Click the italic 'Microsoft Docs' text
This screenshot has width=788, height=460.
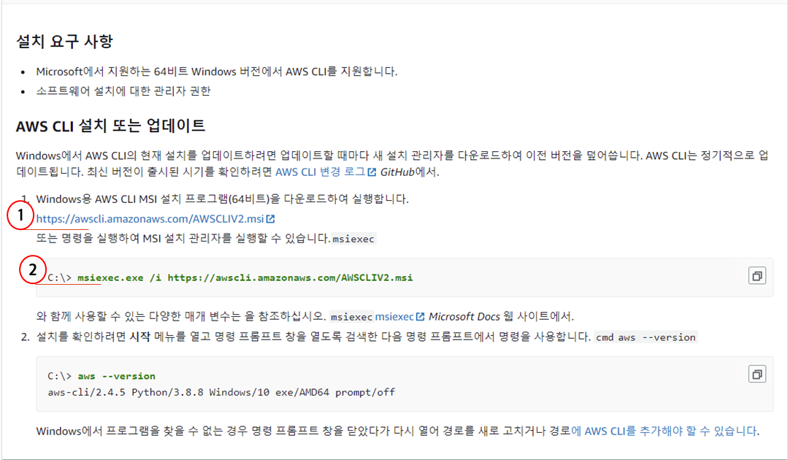coord(464,316)
